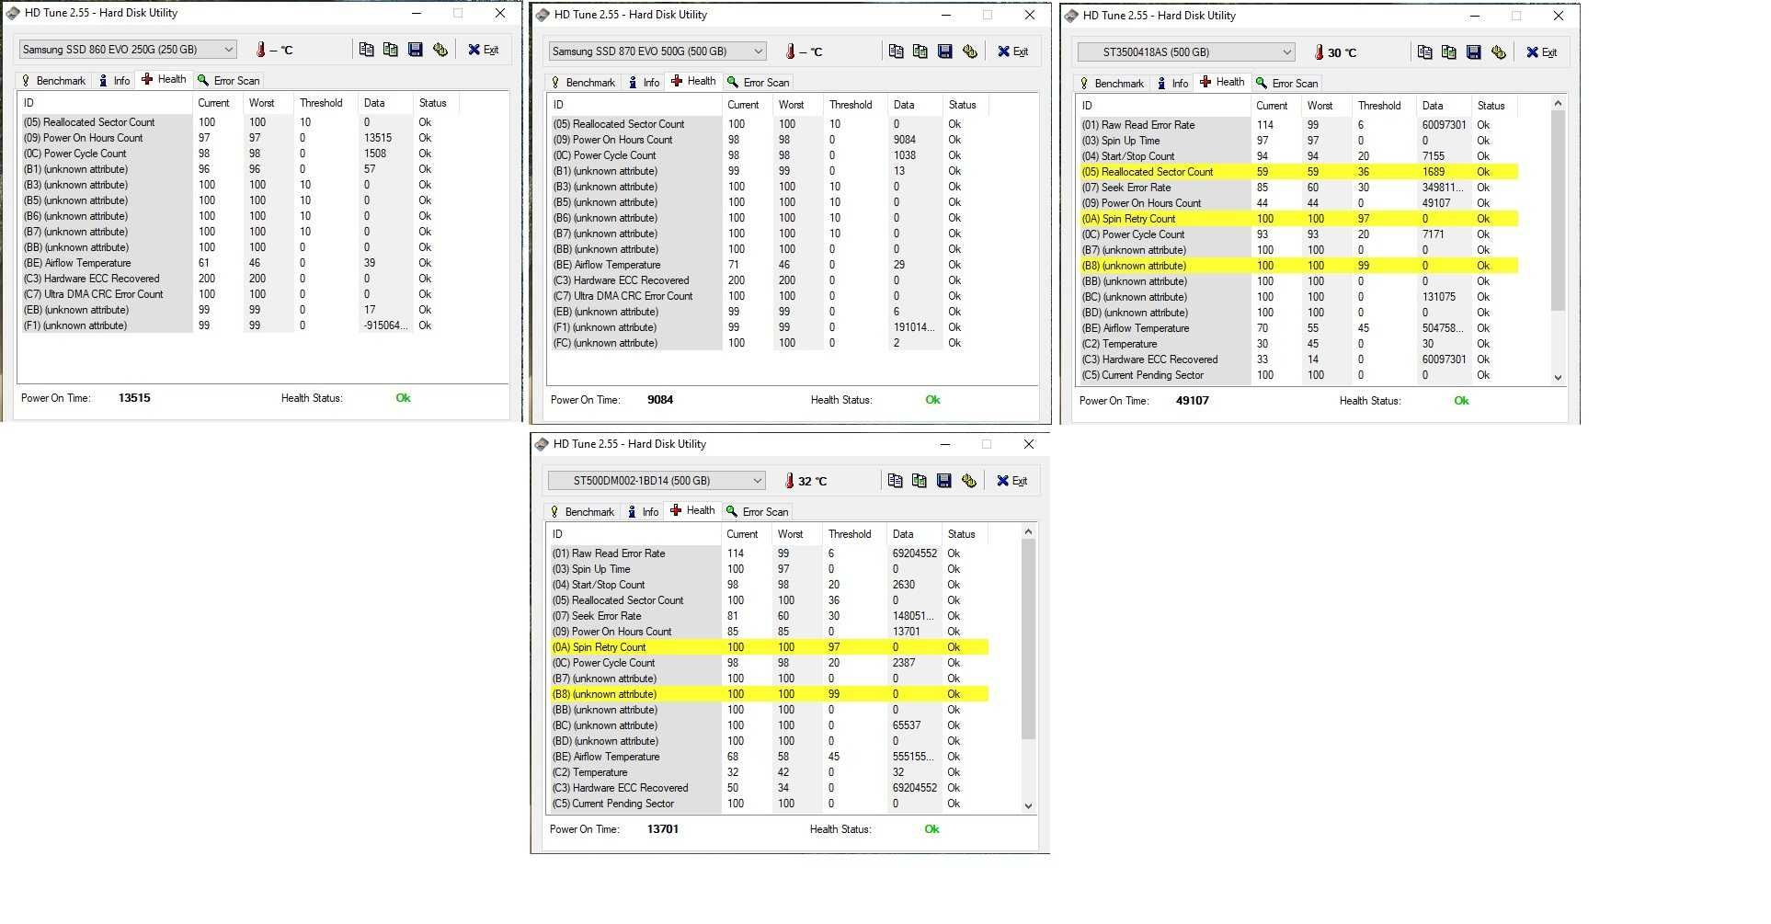
Task: Open options icon in ST3500418AS window
Action: pyautogui.click(x=1499, y=52)
